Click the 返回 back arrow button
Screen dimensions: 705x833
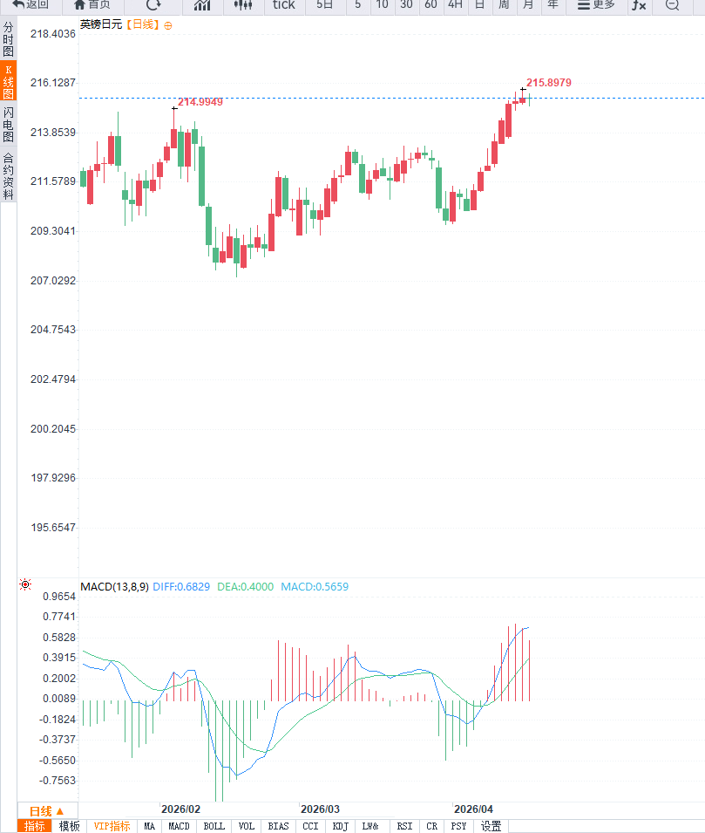(x=31, y=4)
